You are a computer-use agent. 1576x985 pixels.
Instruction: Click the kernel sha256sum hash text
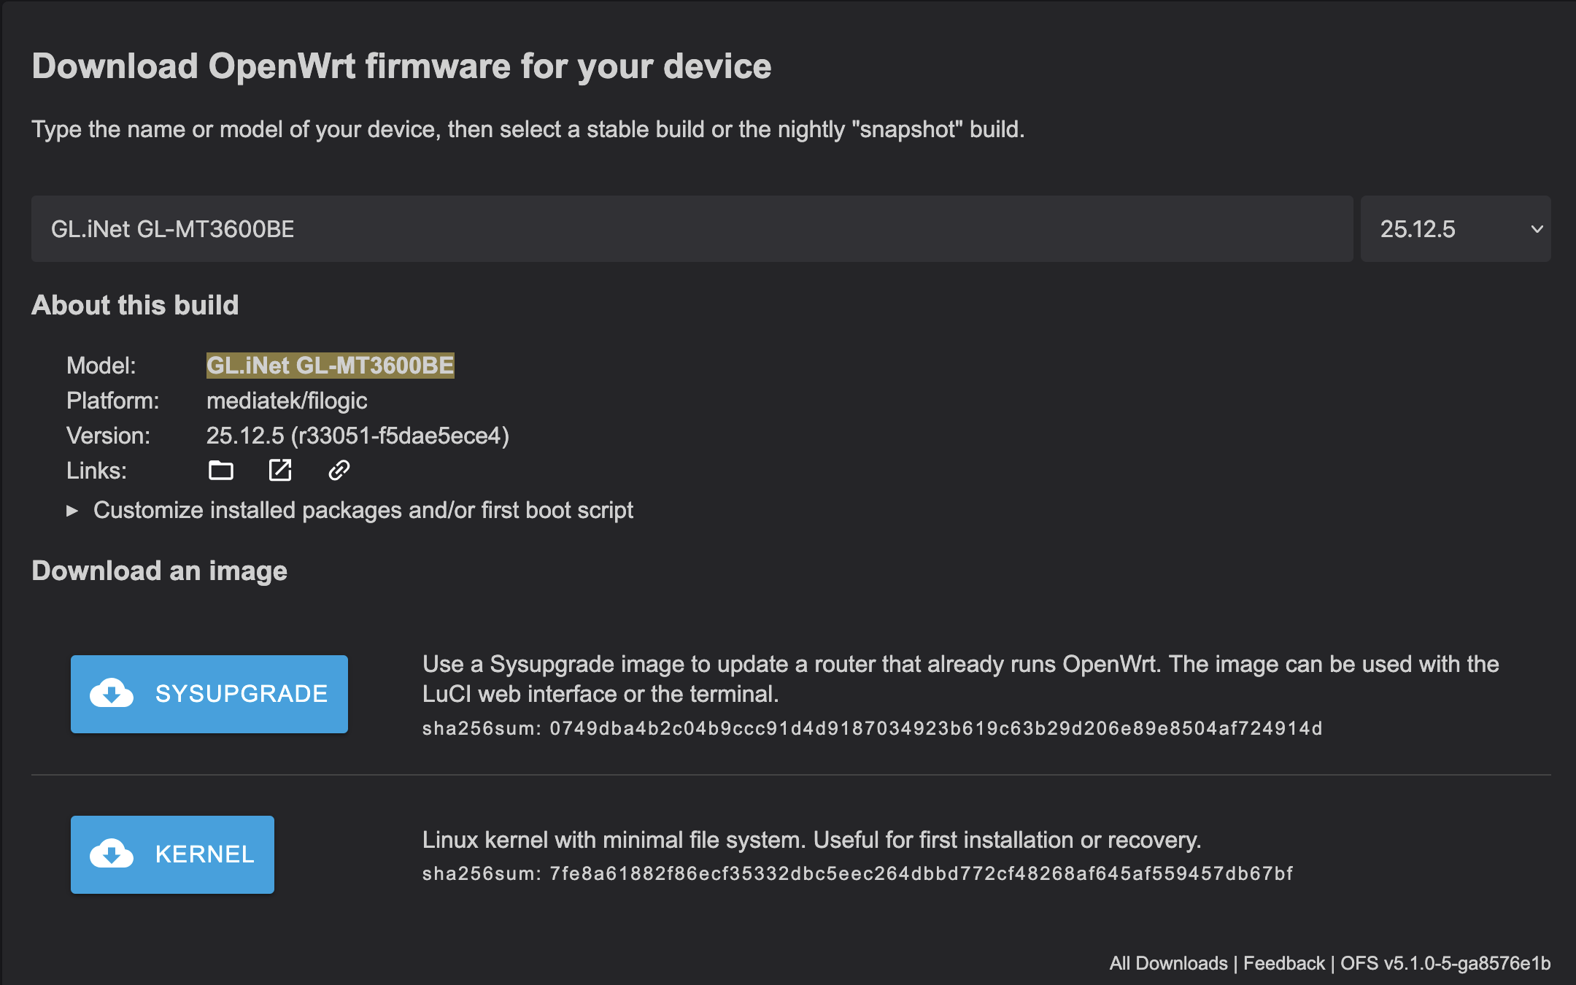(x=921, y=873)
